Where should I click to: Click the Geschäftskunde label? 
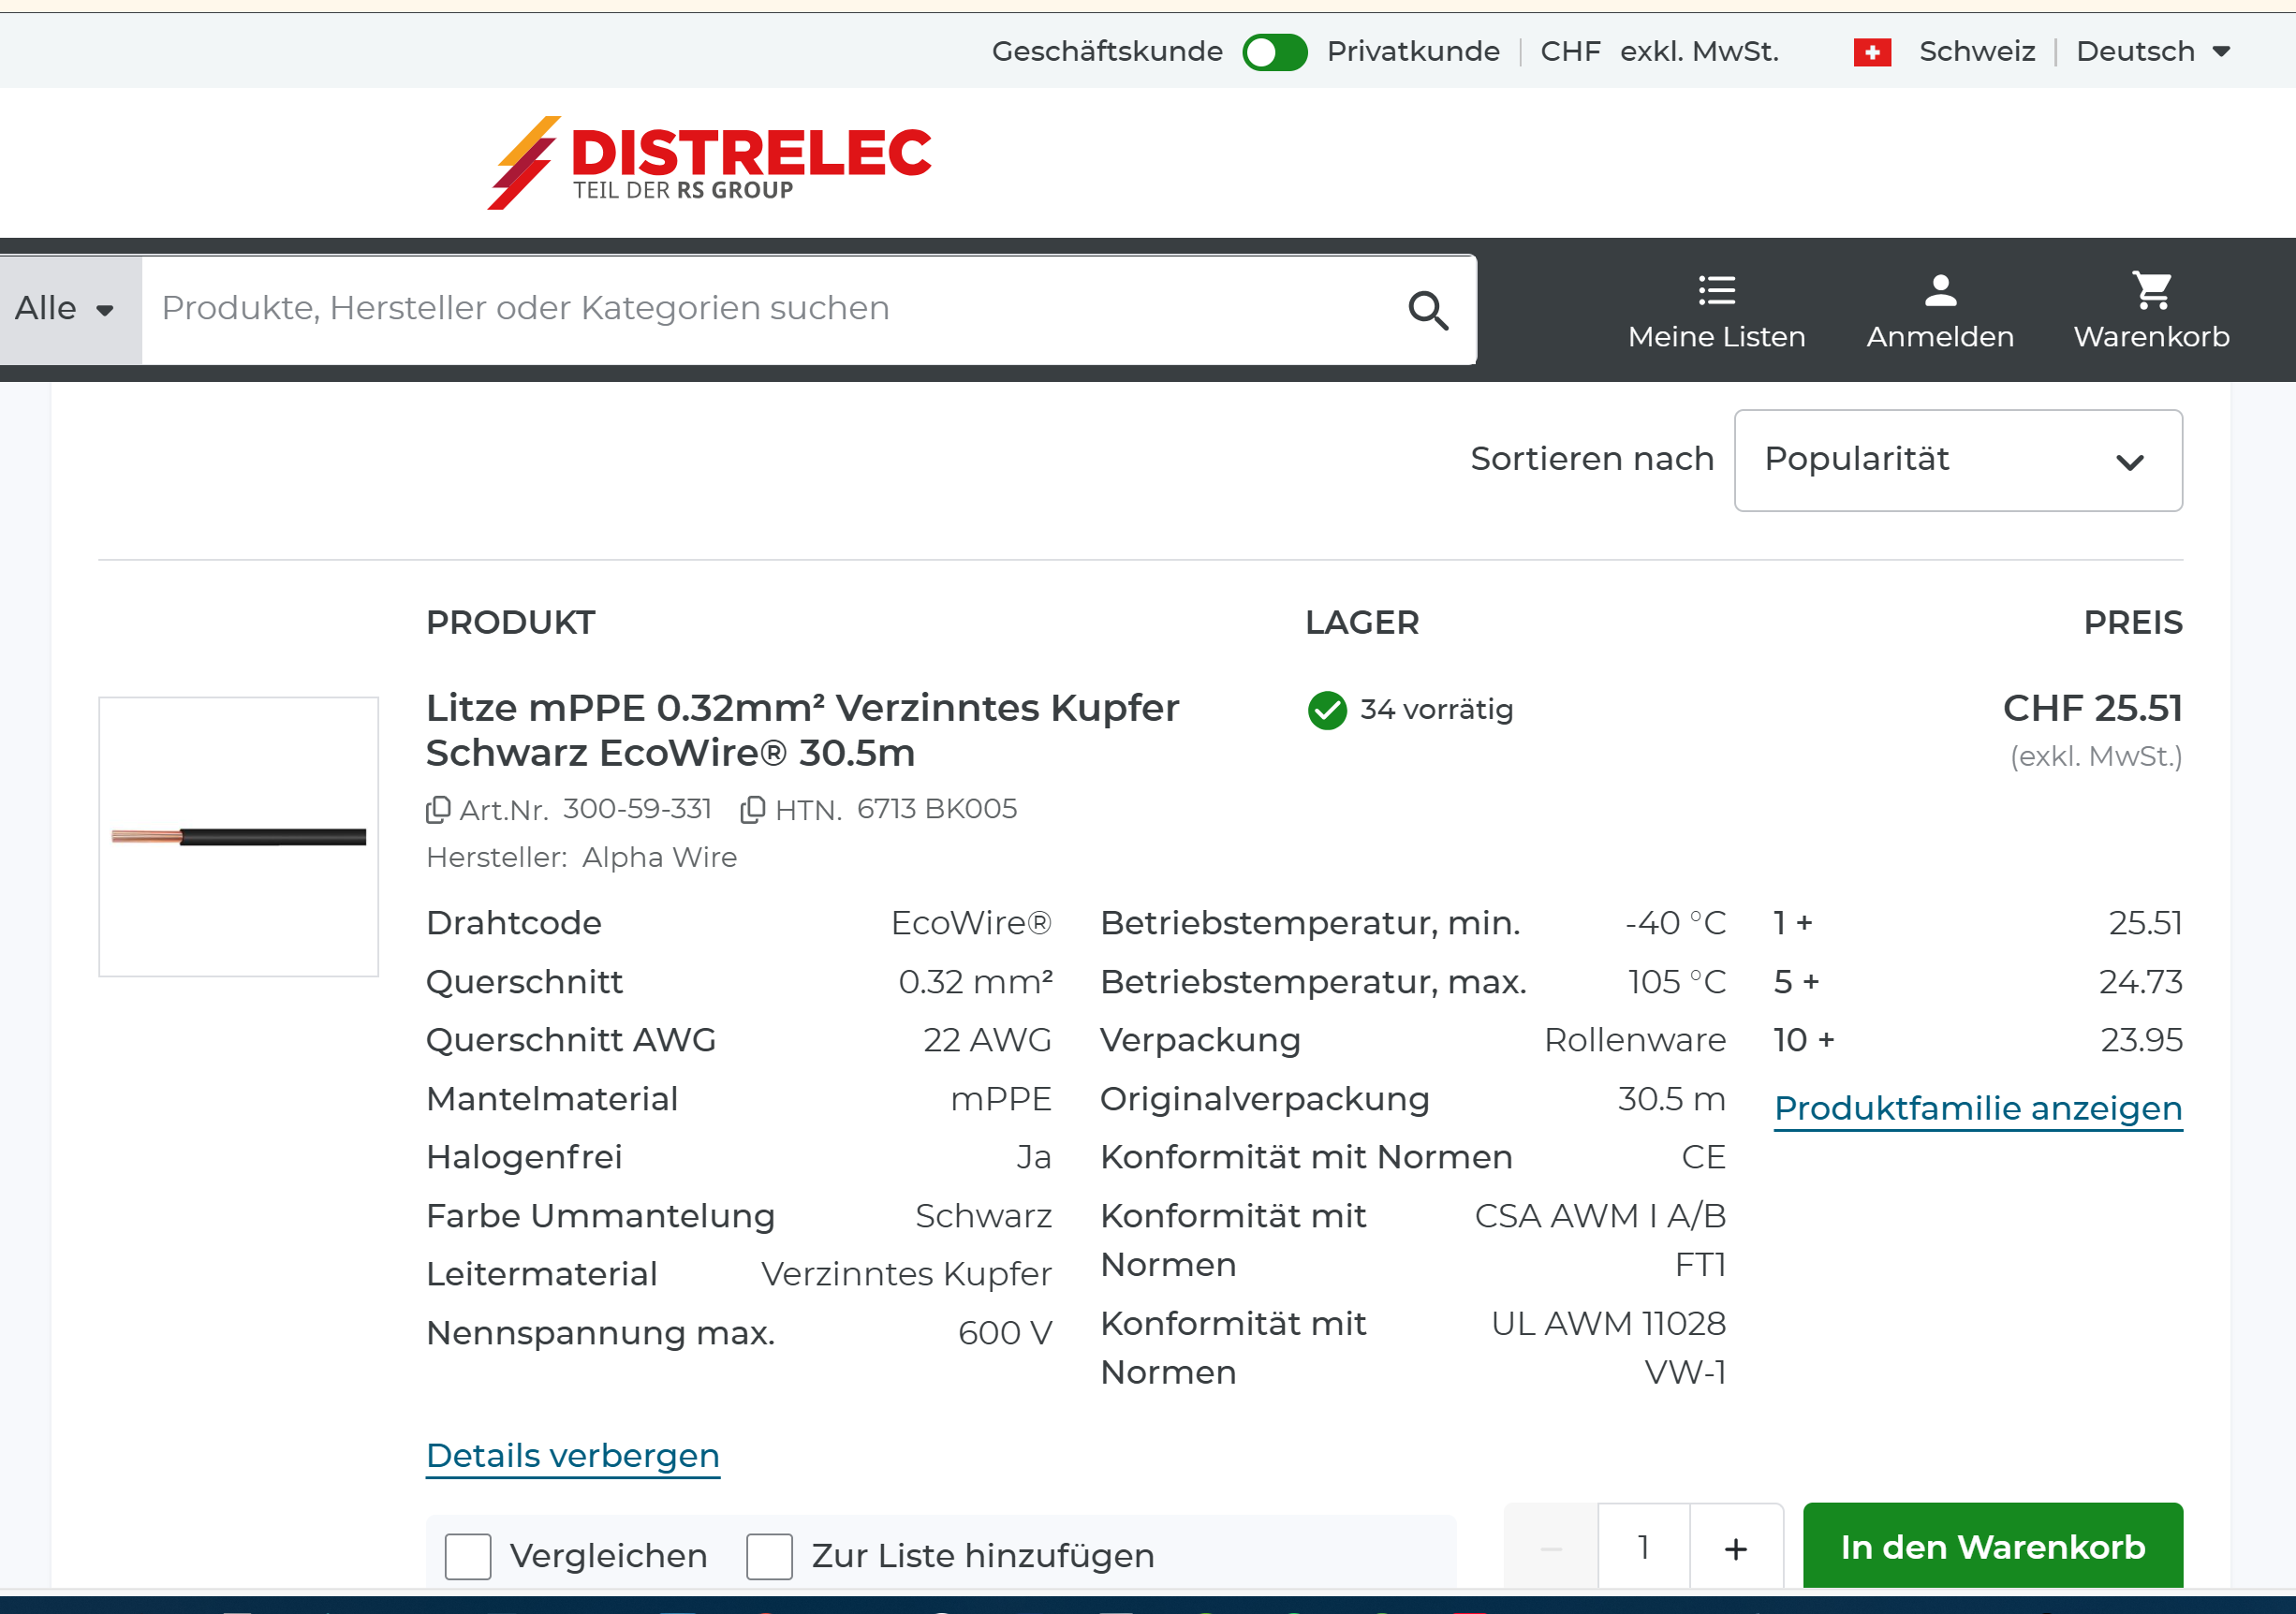pos(1107,51)
